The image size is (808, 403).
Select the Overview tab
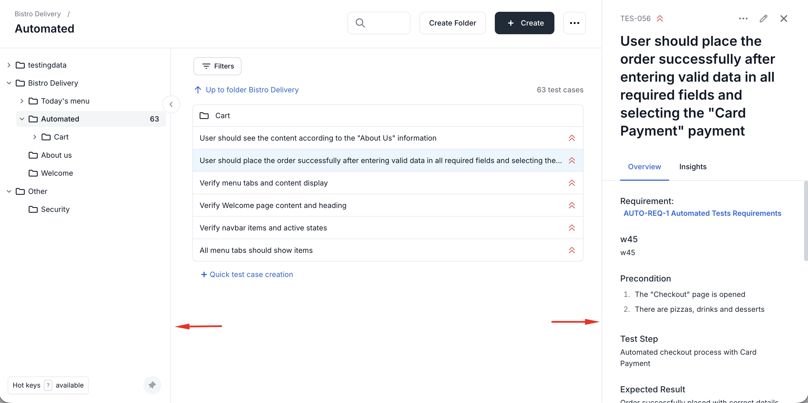click(644, 167)
